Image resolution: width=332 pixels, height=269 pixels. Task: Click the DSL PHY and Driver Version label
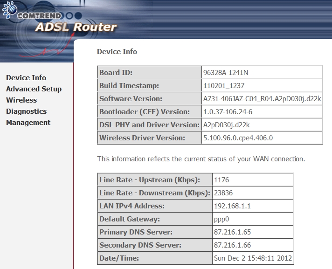click(149, 125)
